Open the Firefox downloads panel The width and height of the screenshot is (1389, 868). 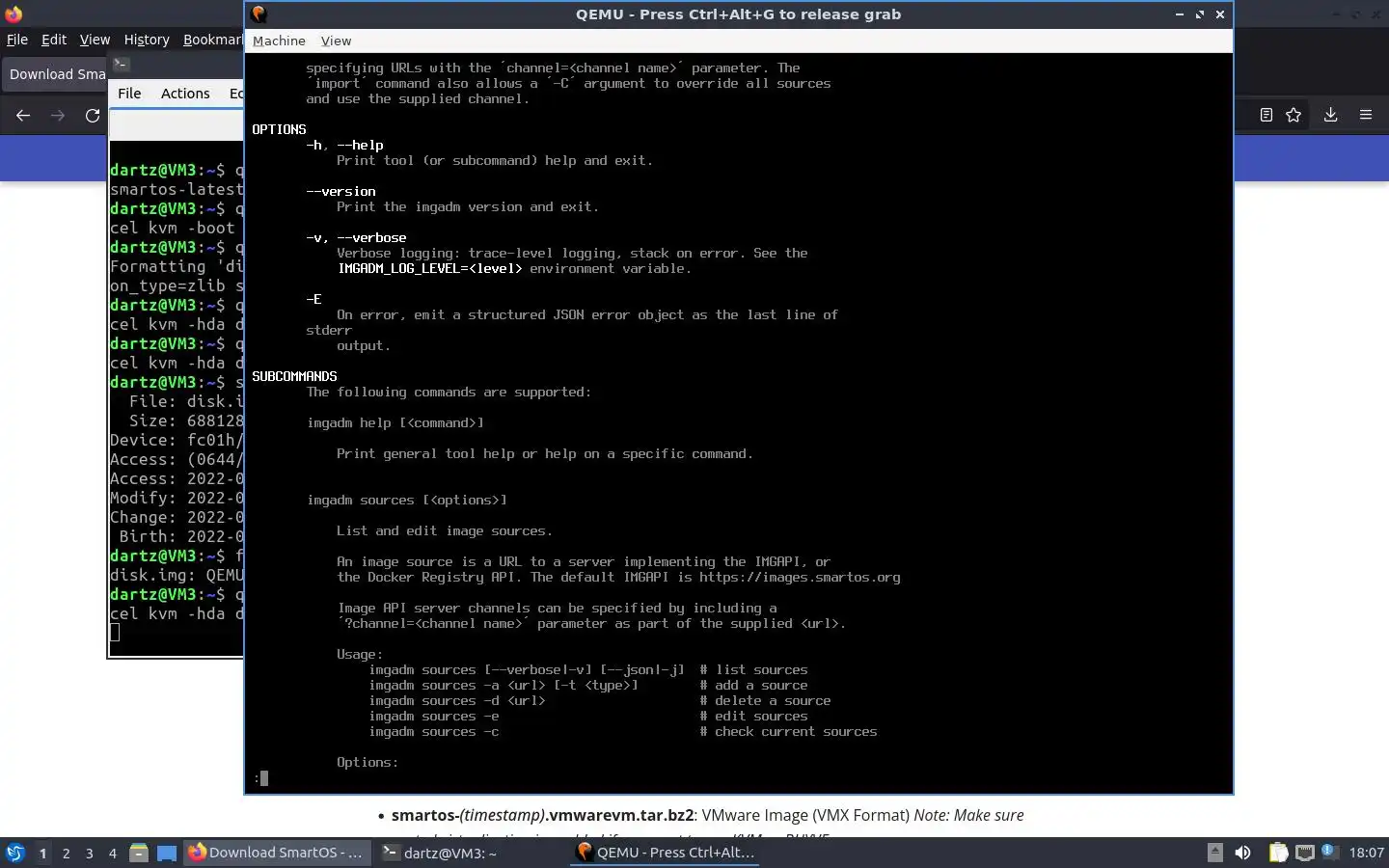[x=1330, y=115]
